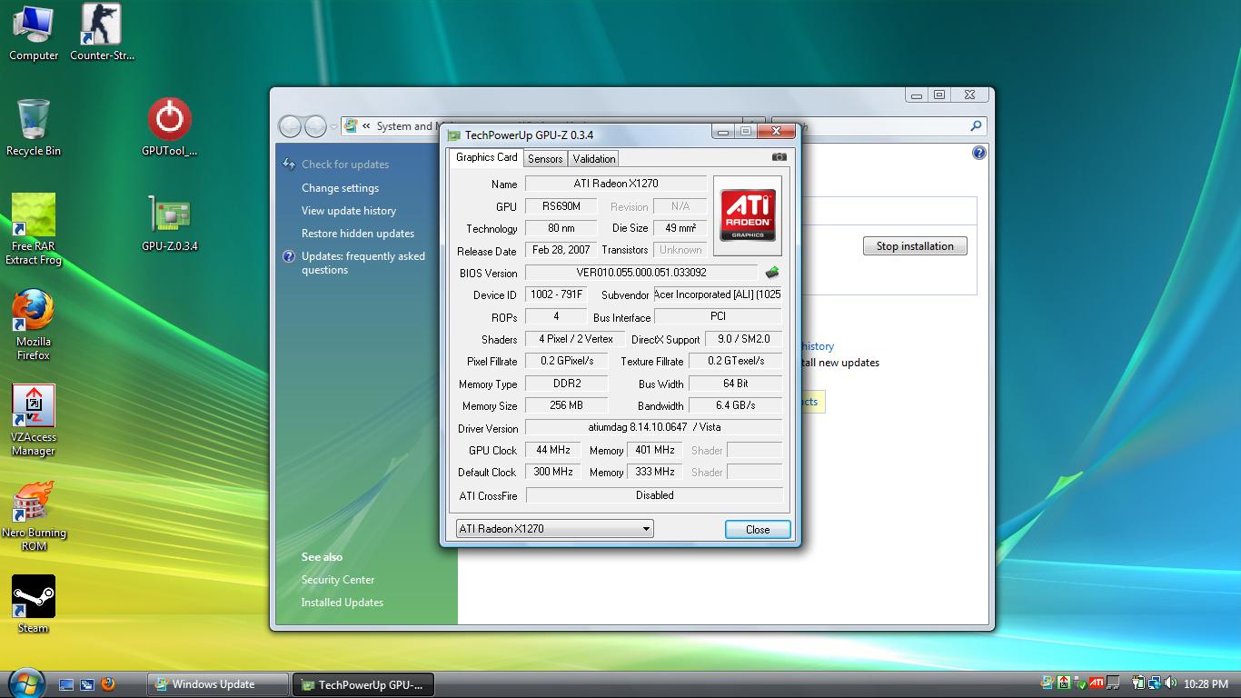
Task: Select the Nero Burning ROM shortcut
Action: tap(34, 515)
